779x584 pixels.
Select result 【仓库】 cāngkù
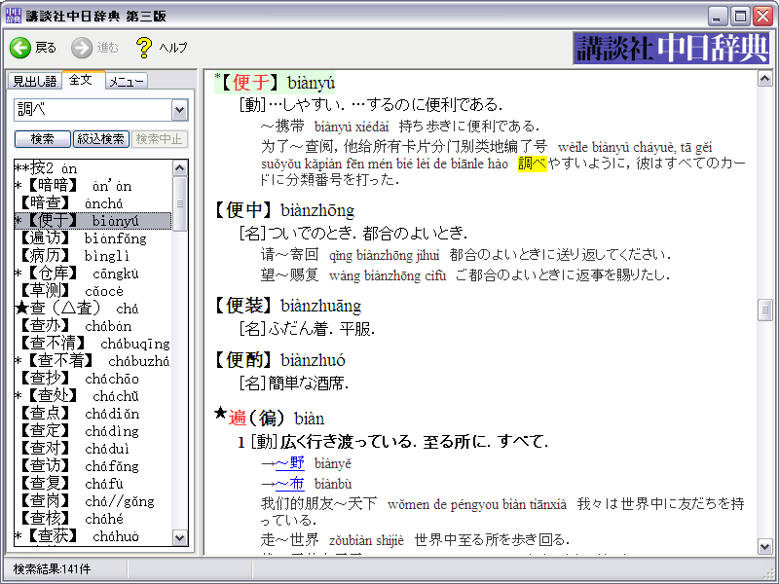pos(93,274)
